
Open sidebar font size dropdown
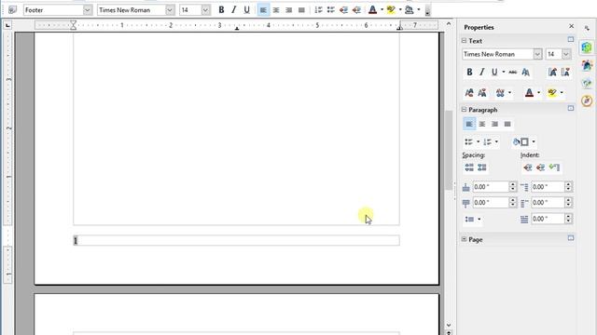566,54
